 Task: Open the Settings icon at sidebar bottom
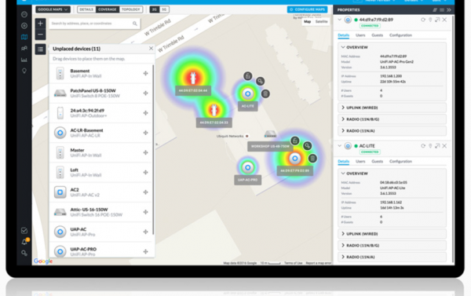pyautogui.click(x=24, y=253)
